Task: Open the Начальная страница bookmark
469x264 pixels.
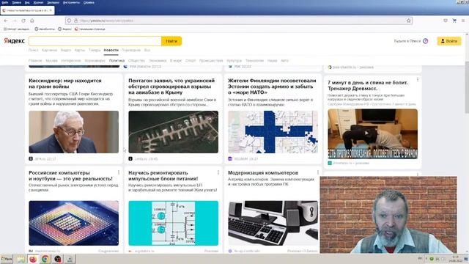Action: [89, 29]
